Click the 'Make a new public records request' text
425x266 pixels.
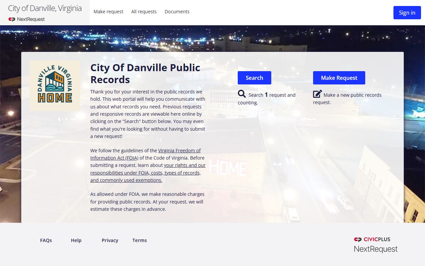point(347,98)
